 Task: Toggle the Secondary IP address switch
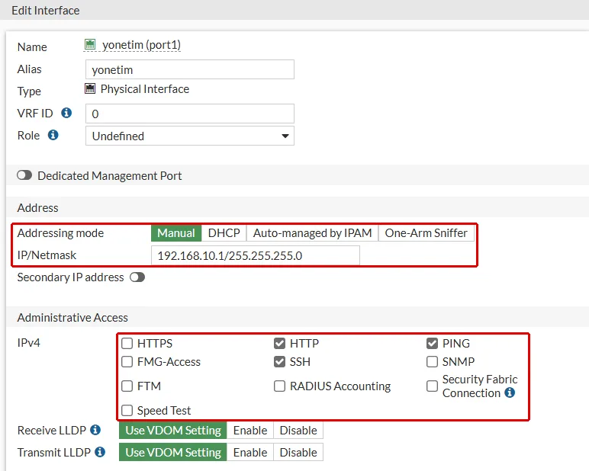137,277
